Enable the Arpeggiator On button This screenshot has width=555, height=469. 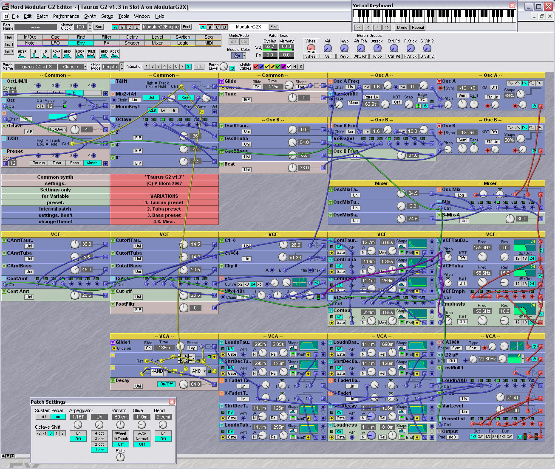pos(78,433)
